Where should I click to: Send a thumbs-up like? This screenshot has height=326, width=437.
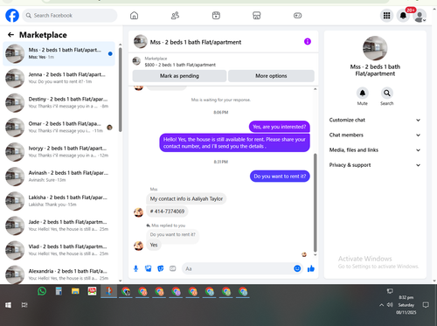pos(311,268)
